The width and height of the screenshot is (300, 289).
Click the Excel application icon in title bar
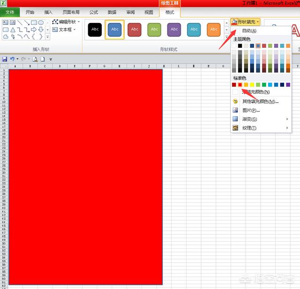point(3,3)
